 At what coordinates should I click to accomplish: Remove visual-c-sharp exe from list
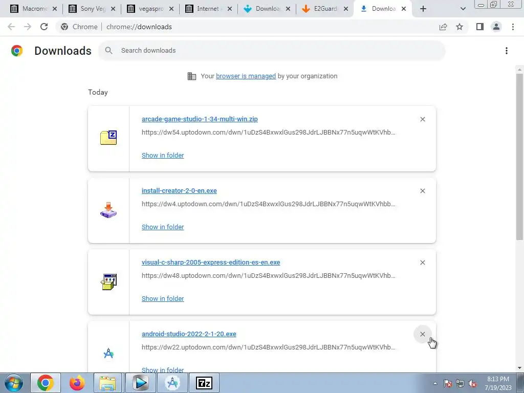(x=422, y=263)
